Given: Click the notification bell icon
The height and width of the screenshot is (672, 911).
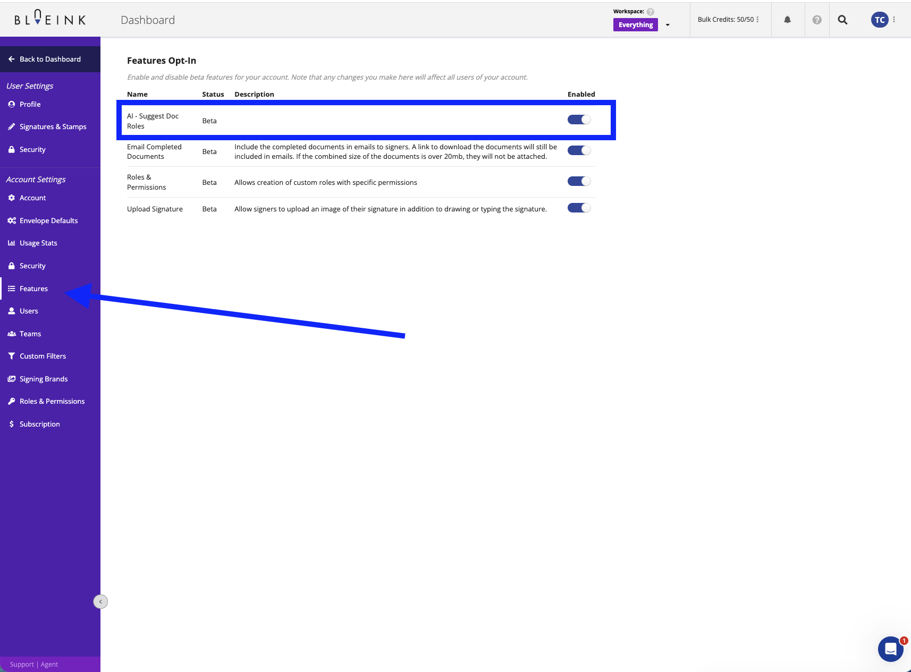Looking at the screenshot, I should pyautogui.click(x=787, y=20).
